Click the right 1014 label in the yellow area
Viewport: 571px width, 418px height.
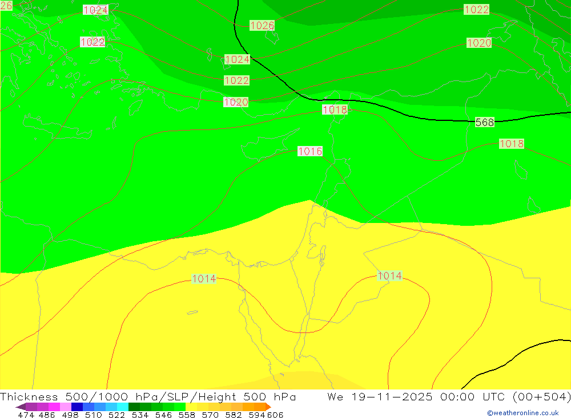[x=389, y=276]
